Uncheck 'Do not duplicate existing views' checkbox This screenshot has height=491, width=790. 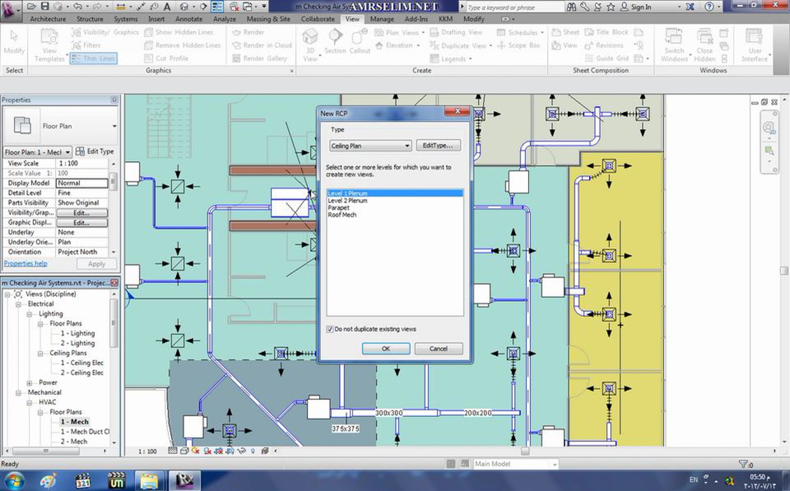coord(329,329)
